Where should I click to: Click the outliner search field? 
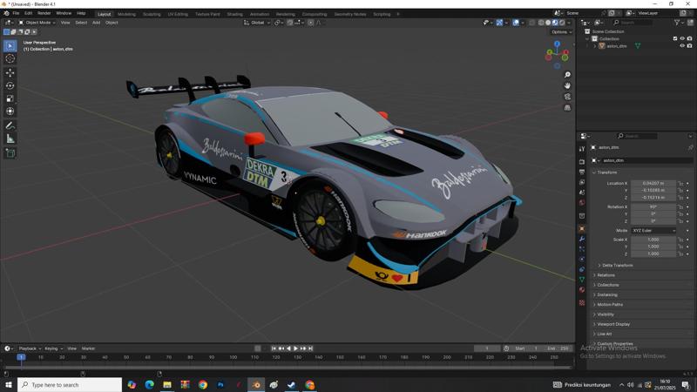point(633,23)
